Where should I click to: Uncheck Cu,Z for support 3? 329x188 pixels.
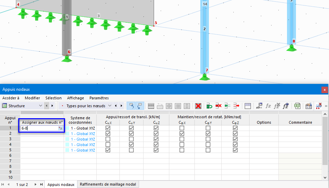pos(156,139)
